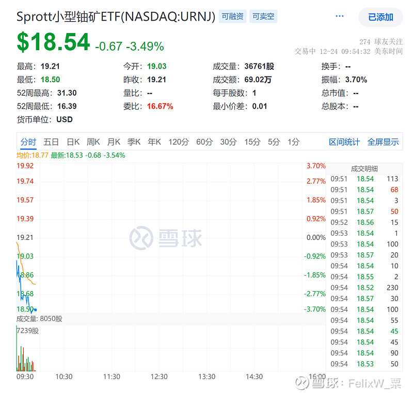
Task: Click the 今开 value 19.03
Action: pos(157,66)
